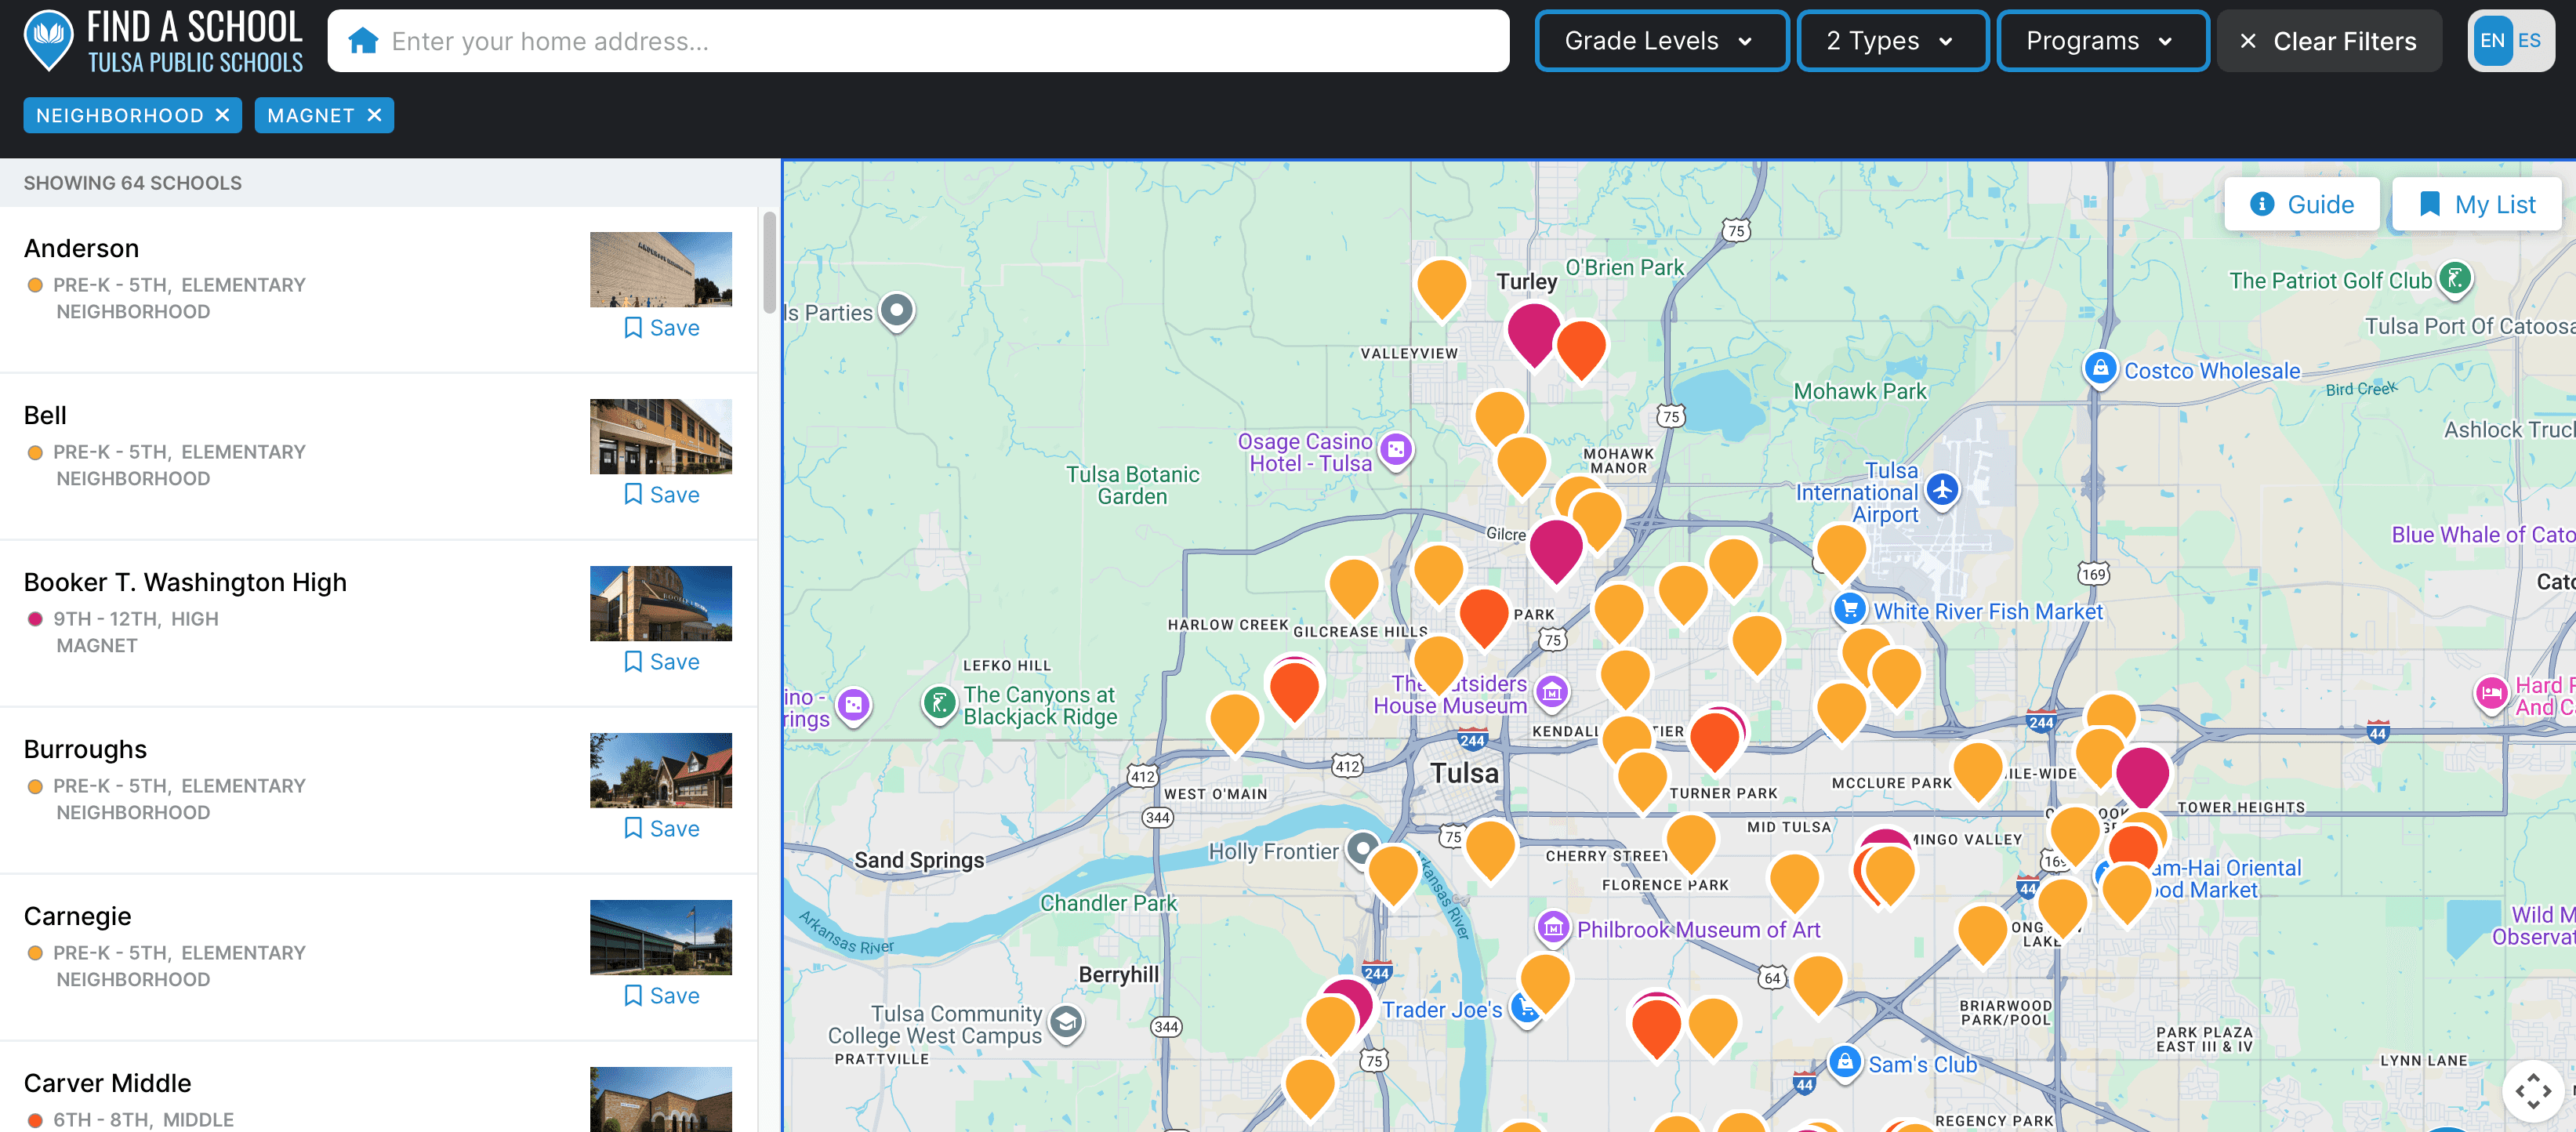Save Burroughs to my list

coord(661,829)
